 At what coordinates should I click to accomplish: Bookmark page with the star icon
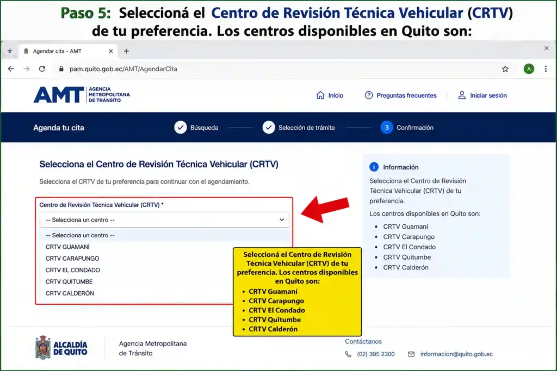click(505, 69)
